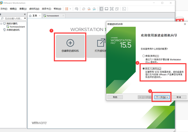This screenshot has height=132, width=188.
Task: Close the 新建虚拟机向导 dialog
Action: click(185, 24)
